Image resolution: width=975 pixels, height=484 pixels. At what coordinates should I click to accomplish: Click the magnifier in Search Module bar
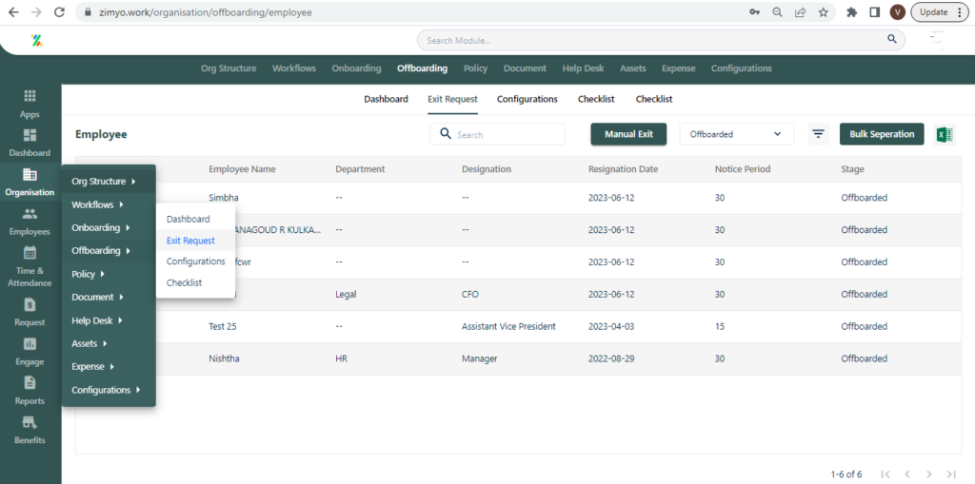pyautogui.click(x=891, y=39)
